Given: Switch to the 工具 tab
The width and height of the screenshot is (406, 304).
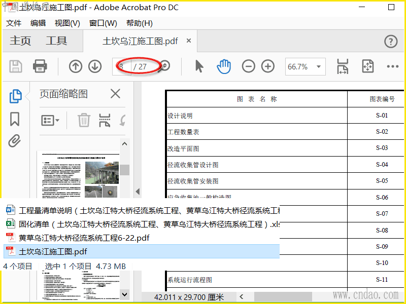Looking at the screenshot, I should tap(56, 41).
